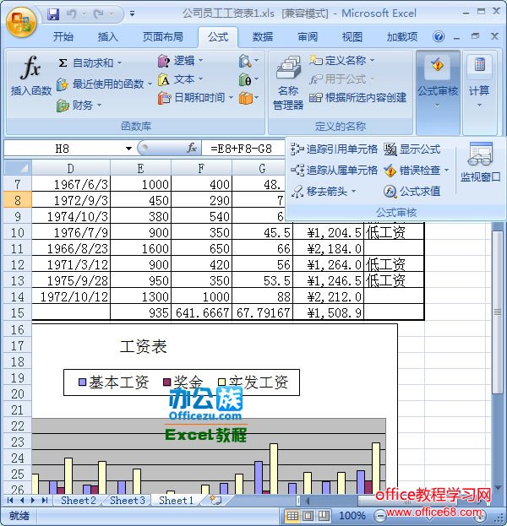Go to first sheet navigation arrow
The height and width of the screenshot is (526, 507).
[10, 500]
